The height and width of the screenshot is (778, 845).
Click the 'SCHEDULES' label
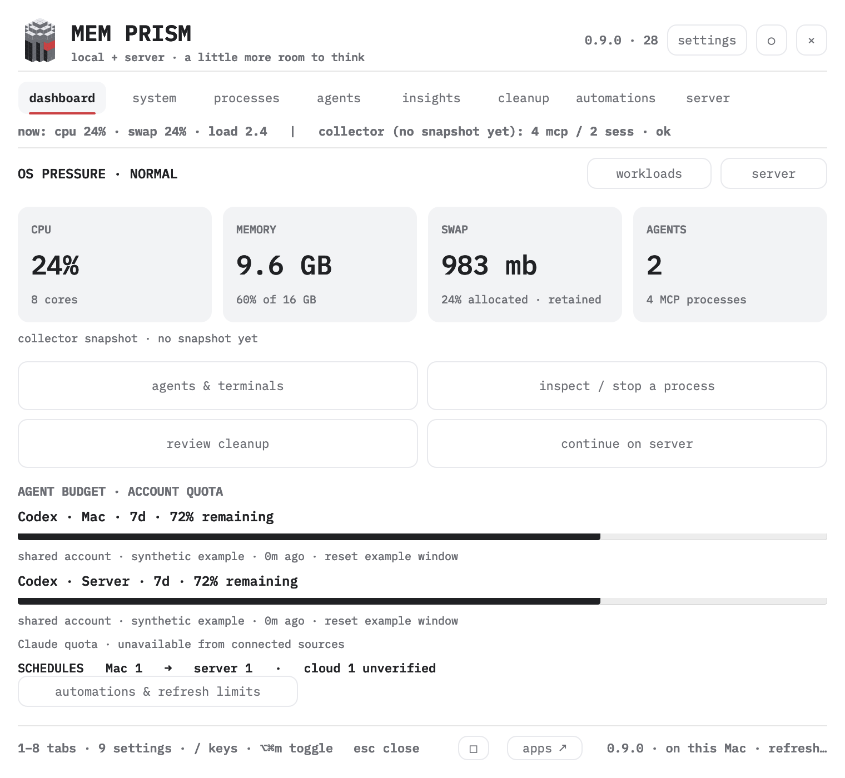click(51, 668)
